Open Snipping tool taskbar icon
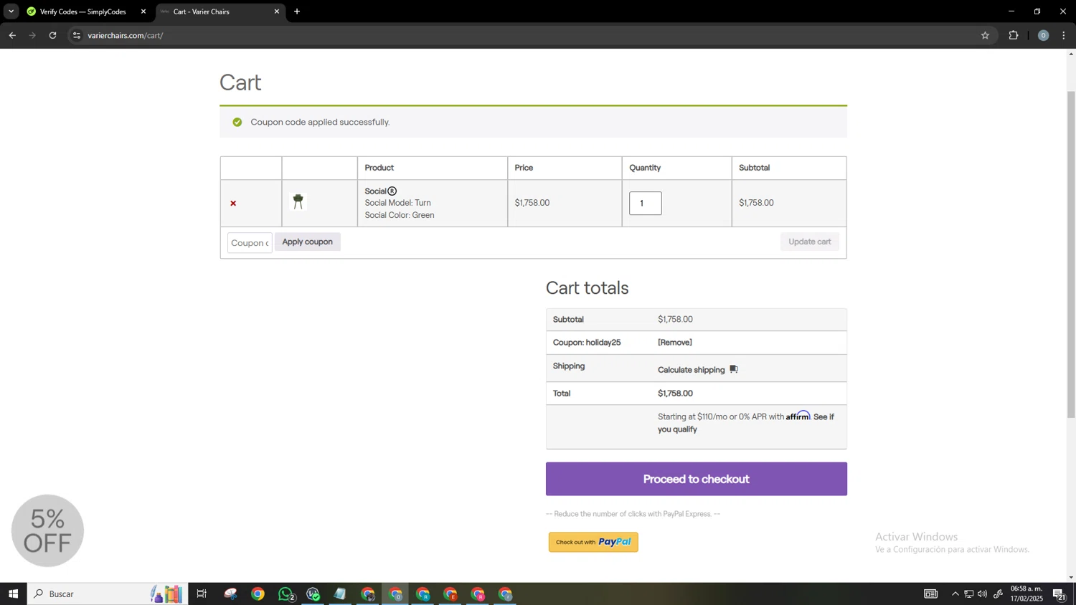This screenshot has height=605, width=1076. [x=230, y=594]
